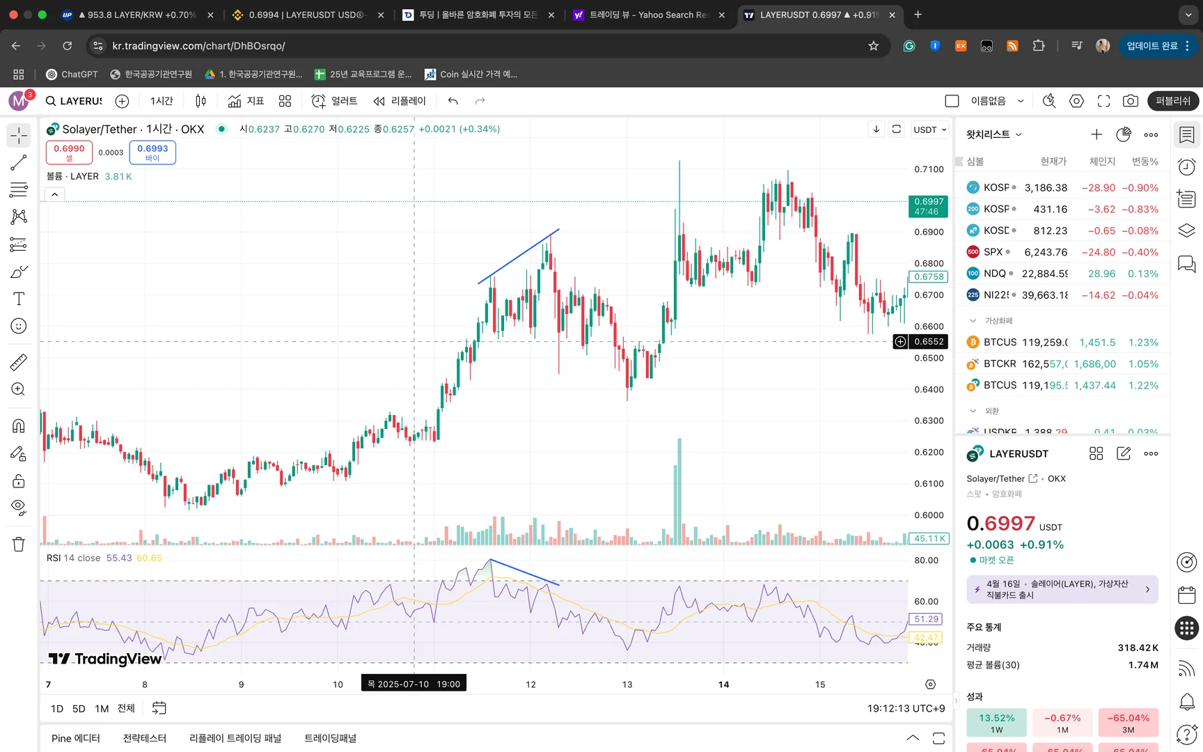The width and height of the screenshot is (1203, 752).
Task: Enter fullscreen chart mode
Action: 1103,101
